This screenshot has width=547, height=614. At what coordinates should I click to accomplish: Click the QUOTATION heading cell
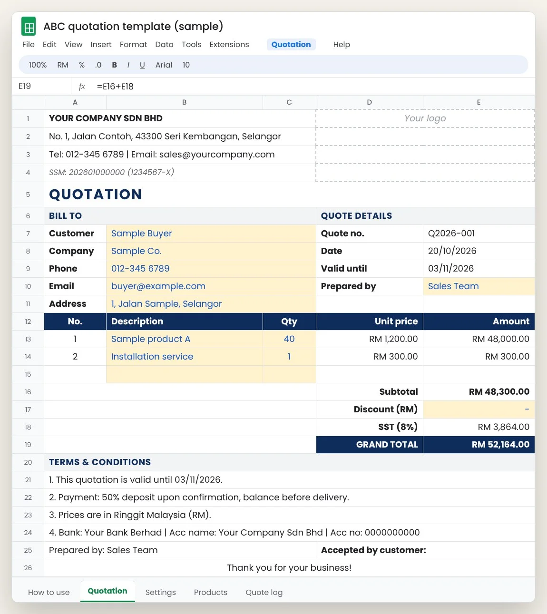(289, 195)
